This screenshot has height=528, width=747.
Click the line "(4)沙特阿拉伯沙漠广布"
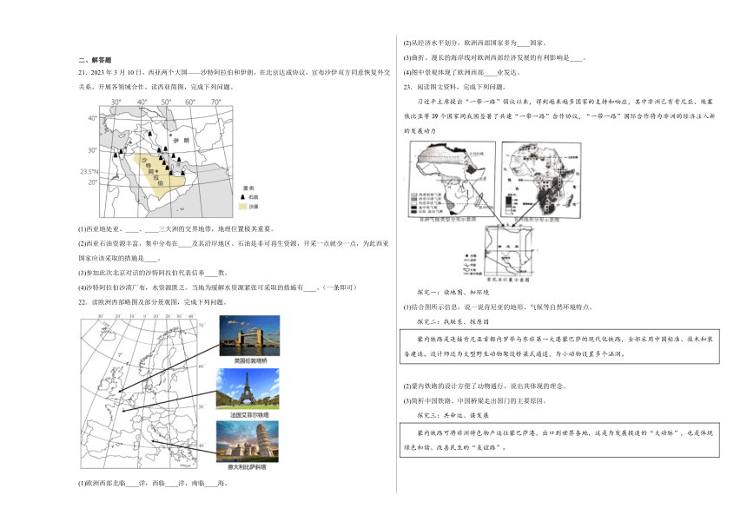[x=218, y=287]
